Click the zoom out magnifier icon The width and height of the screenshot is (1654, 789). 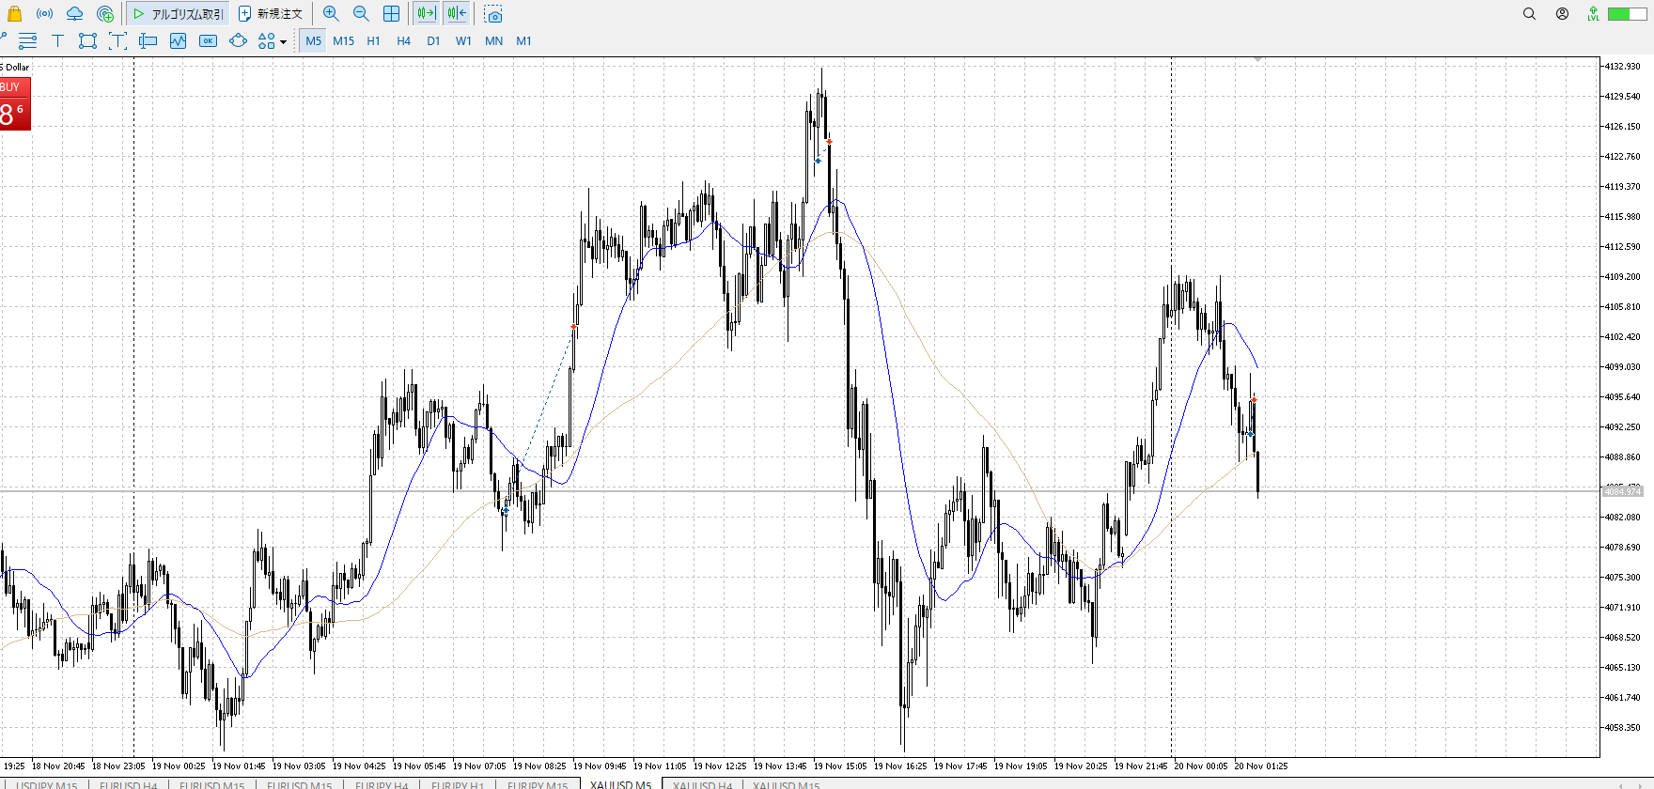[x=361, y=14]
